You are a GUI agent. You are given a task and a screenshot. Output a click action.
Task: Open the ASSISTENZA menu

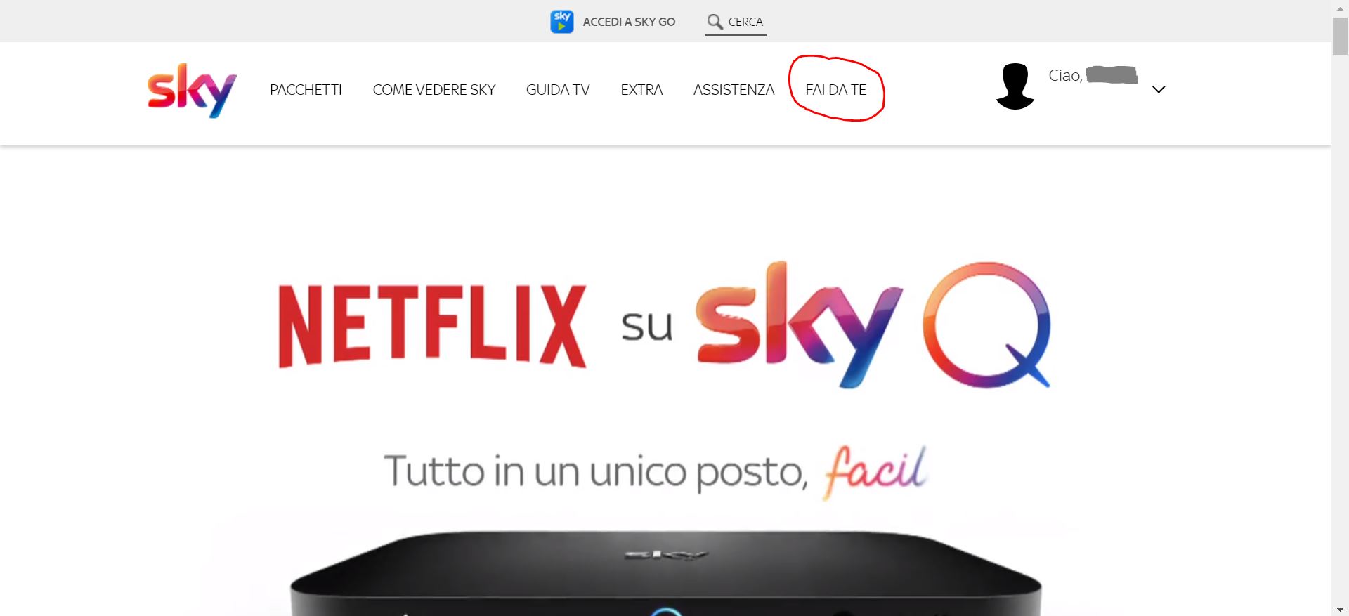click(734, 90)
